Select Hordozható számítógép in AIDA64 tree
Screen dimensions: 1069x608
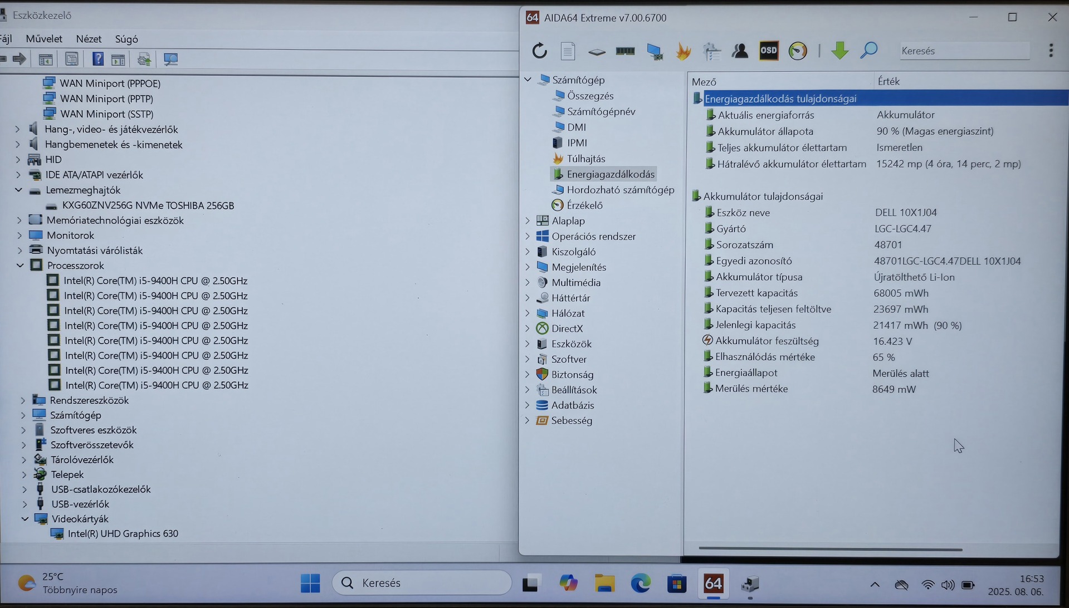click(620, 190)
